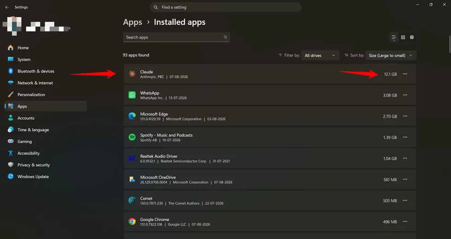
Task: Click the Apps breadcrumb link
Action: coord(133,22)
